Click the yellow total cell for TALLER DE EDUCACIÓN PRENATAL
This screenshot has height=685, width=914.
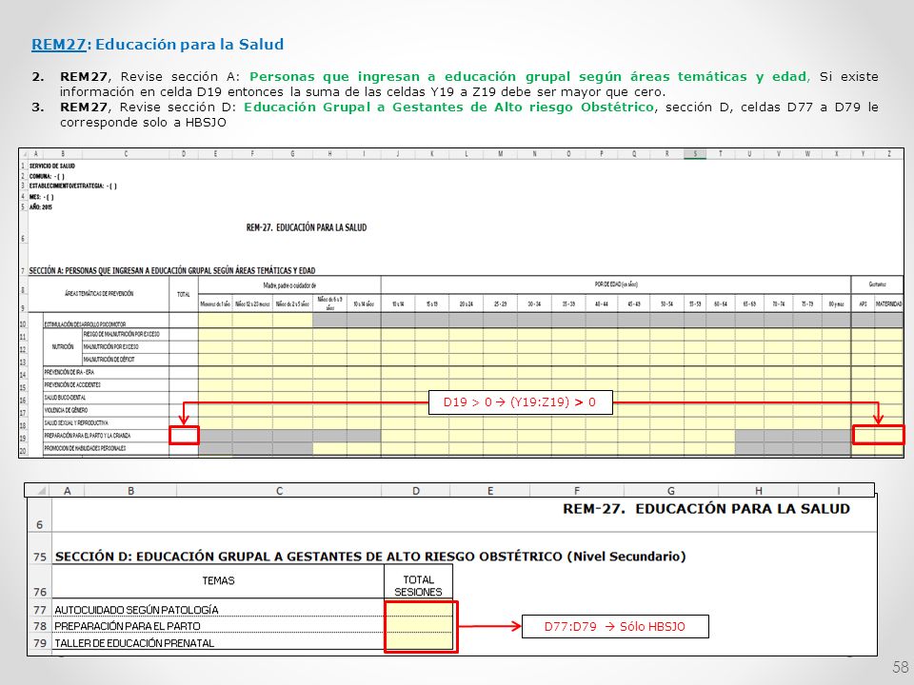419,642
